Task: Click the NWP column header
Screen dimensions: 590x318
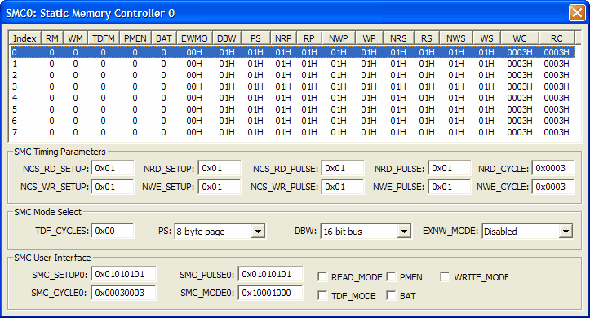Action: point(339,38)
